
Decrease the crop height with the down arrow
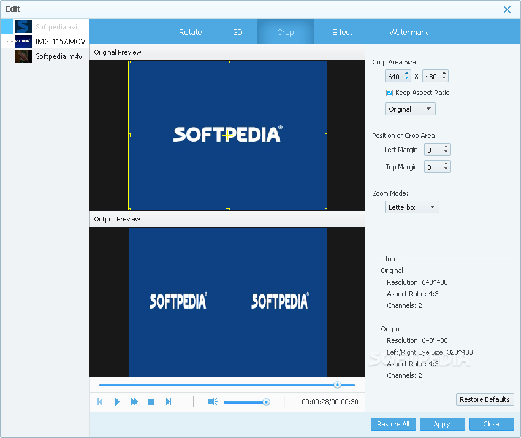click(x=444, y=78)
